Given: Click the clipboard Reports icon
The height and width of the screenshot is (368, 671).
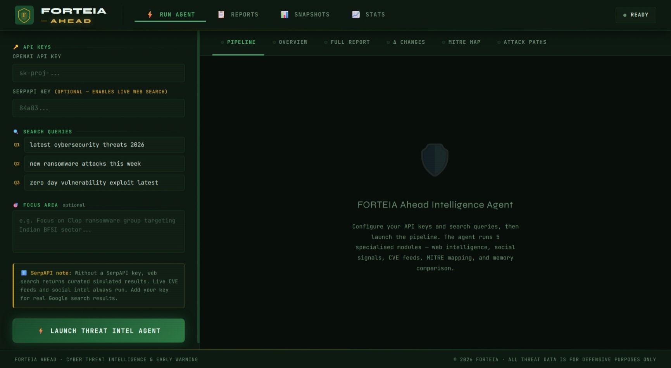Looking at the screenshot, I should (x=221, y=15).
